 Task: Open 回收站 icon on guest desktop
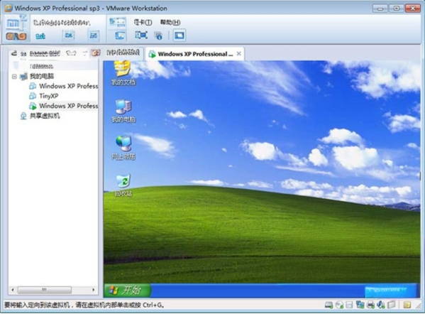pos(123,185)
